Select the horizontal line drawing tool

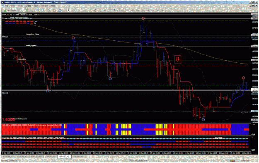[85, 10]
